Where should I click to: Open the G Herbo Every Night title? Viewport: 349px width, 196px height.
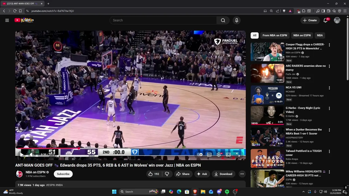[303, 110]
